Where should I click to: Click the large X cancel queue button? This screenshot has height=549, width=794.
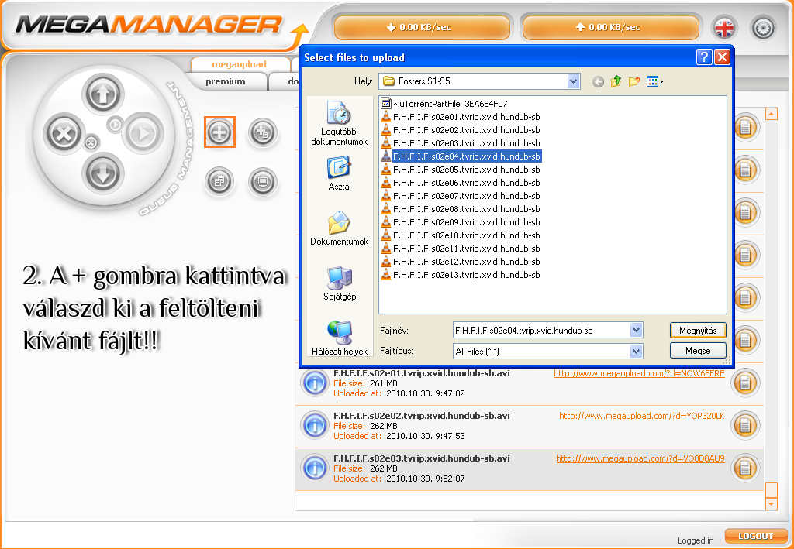pyautogui.click(x=64, y=133)
